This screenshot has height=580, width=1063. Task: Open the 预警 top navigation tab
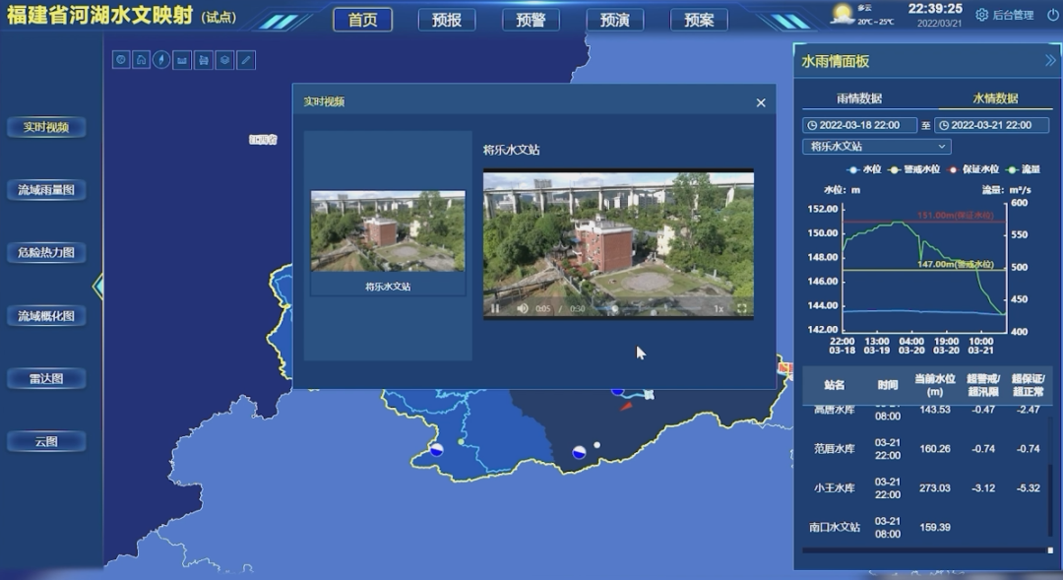pos(531,20)
